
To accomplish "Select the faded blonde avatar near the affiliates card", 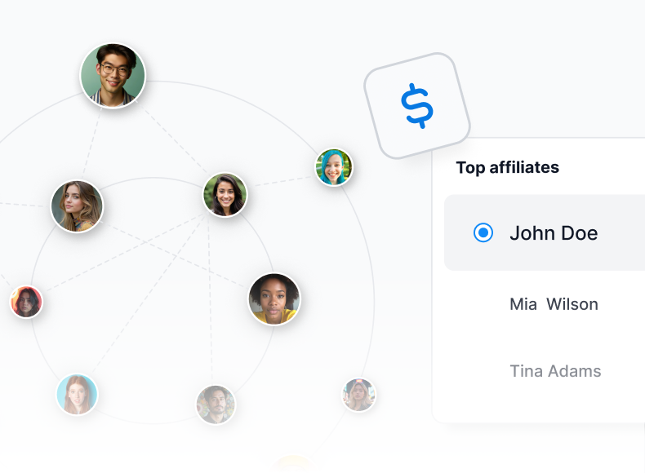I will click(358, 395).
